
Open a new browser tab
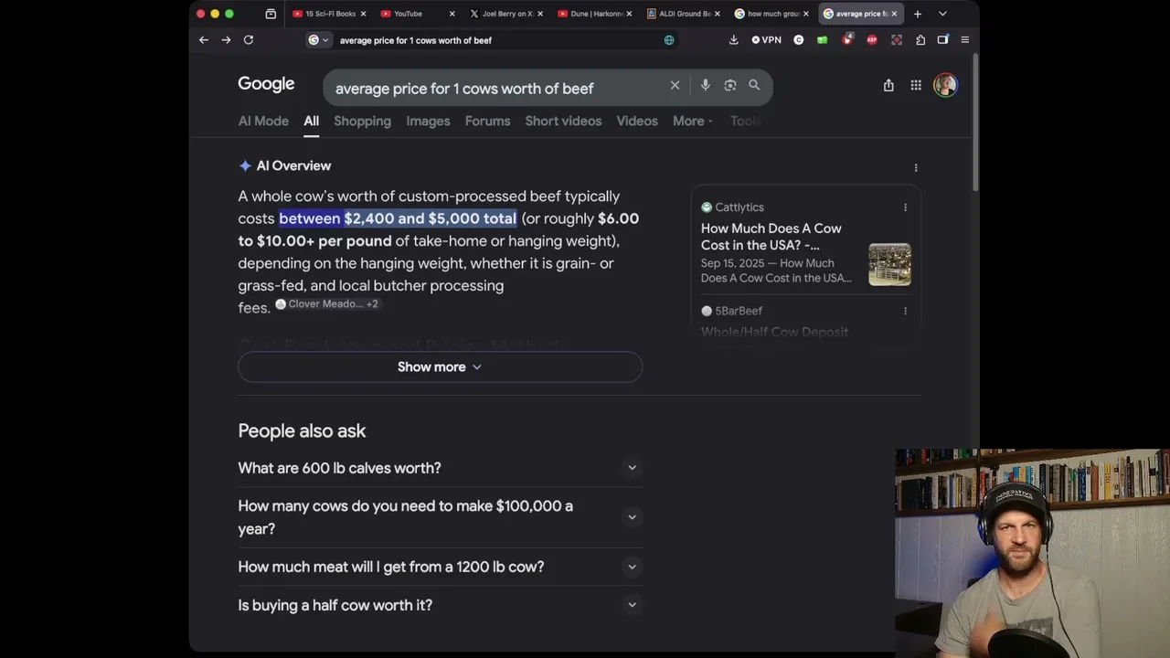[918, 14]
